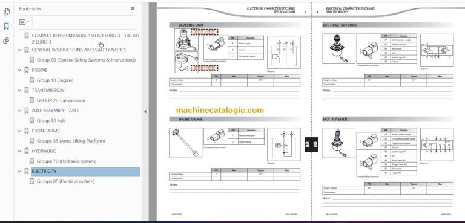Click the DIESEL GAUGE section heading

coord(191,119)
